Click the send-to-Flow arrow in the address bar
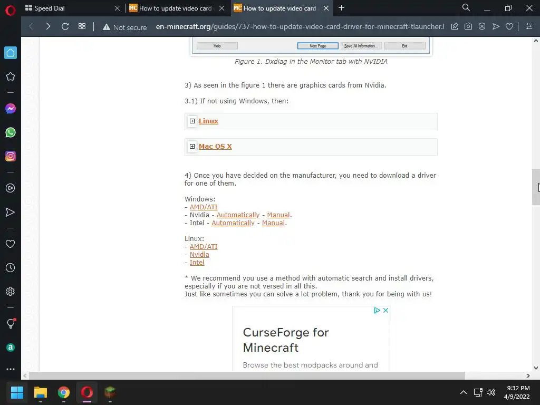This screenshot has width=540, height=405. 496,26
